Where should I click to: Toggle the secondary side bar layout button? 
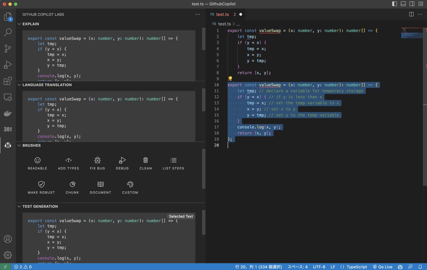pyautogui.click(x=412, y=4)
